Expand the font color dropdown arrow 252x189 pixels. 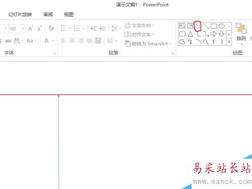[x=53, y=41]
